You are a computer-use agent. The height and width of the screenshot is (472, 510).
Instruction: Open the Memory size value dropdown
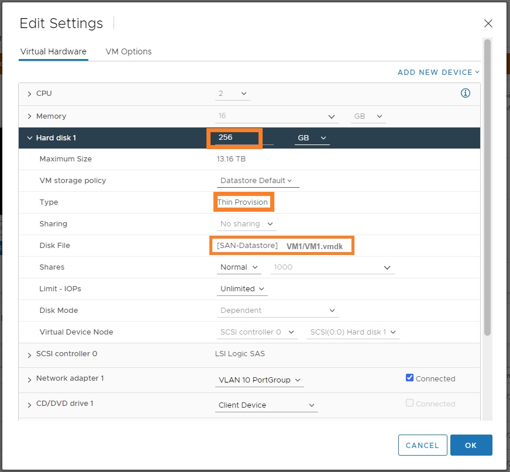coord(277,116)
